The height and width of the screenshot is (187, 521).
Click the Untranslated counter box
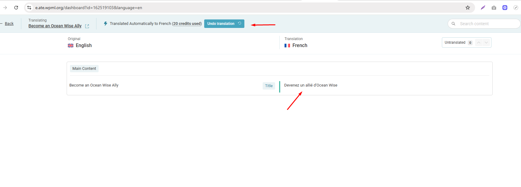point(467,42)
